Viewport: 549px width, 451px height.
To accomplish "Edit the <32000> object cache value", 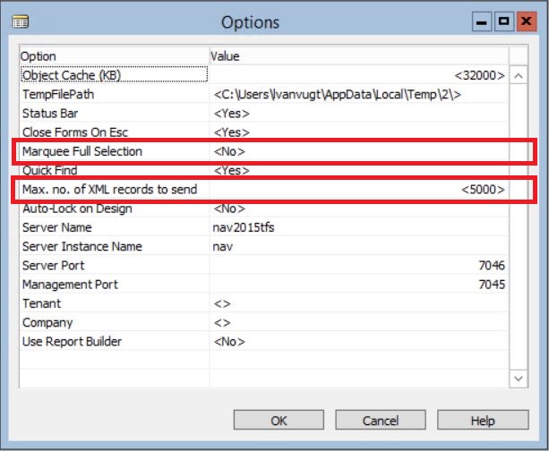I will coord(359,75).
